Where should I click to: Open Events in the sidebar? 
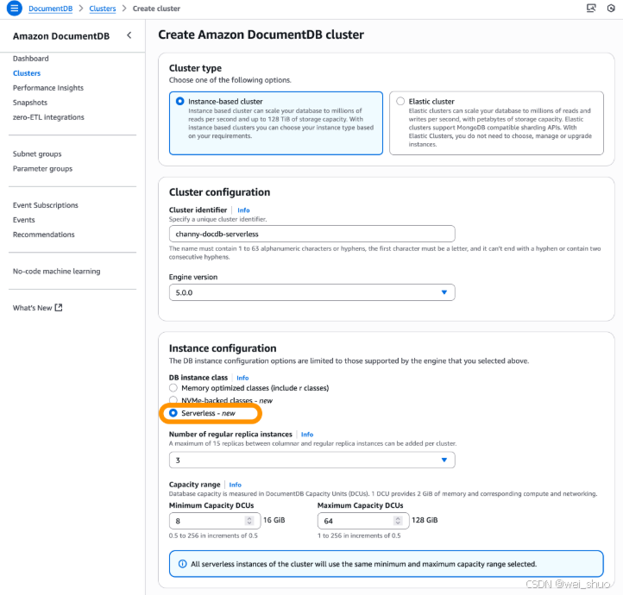pyautogui.click(x=24, y=220)
